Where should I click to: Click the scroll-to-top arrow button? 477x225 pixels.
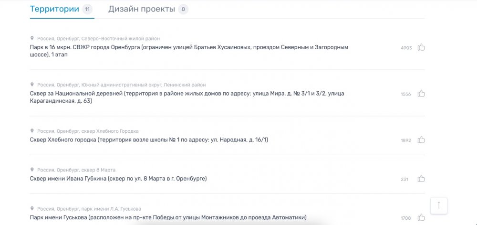pyautogui.click(x=439, y=205)
